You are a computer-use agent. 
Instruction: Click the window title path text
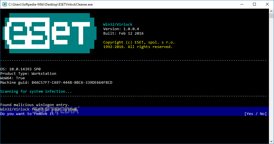[x=50, y=4]
